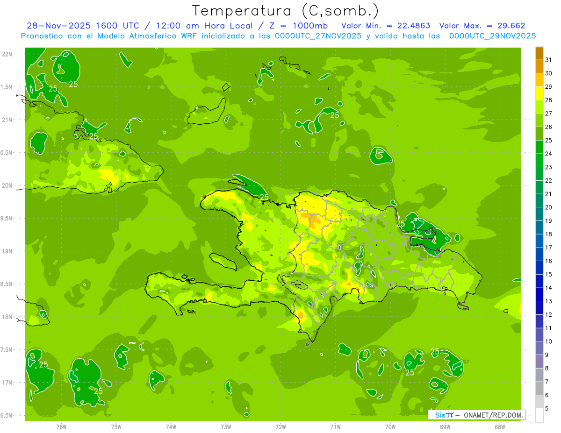Pick the dark green swatch between legend 24 and 25

[539, 147]
